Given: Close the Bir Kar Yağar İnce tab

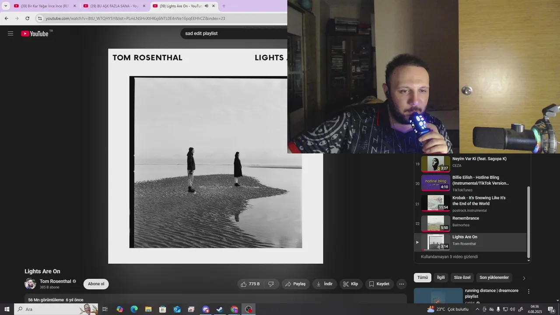Looking at the screenshot, I should [74, 6].
